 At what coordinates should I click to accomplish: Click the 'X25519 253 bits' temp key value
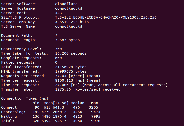[x=72, y=22]
